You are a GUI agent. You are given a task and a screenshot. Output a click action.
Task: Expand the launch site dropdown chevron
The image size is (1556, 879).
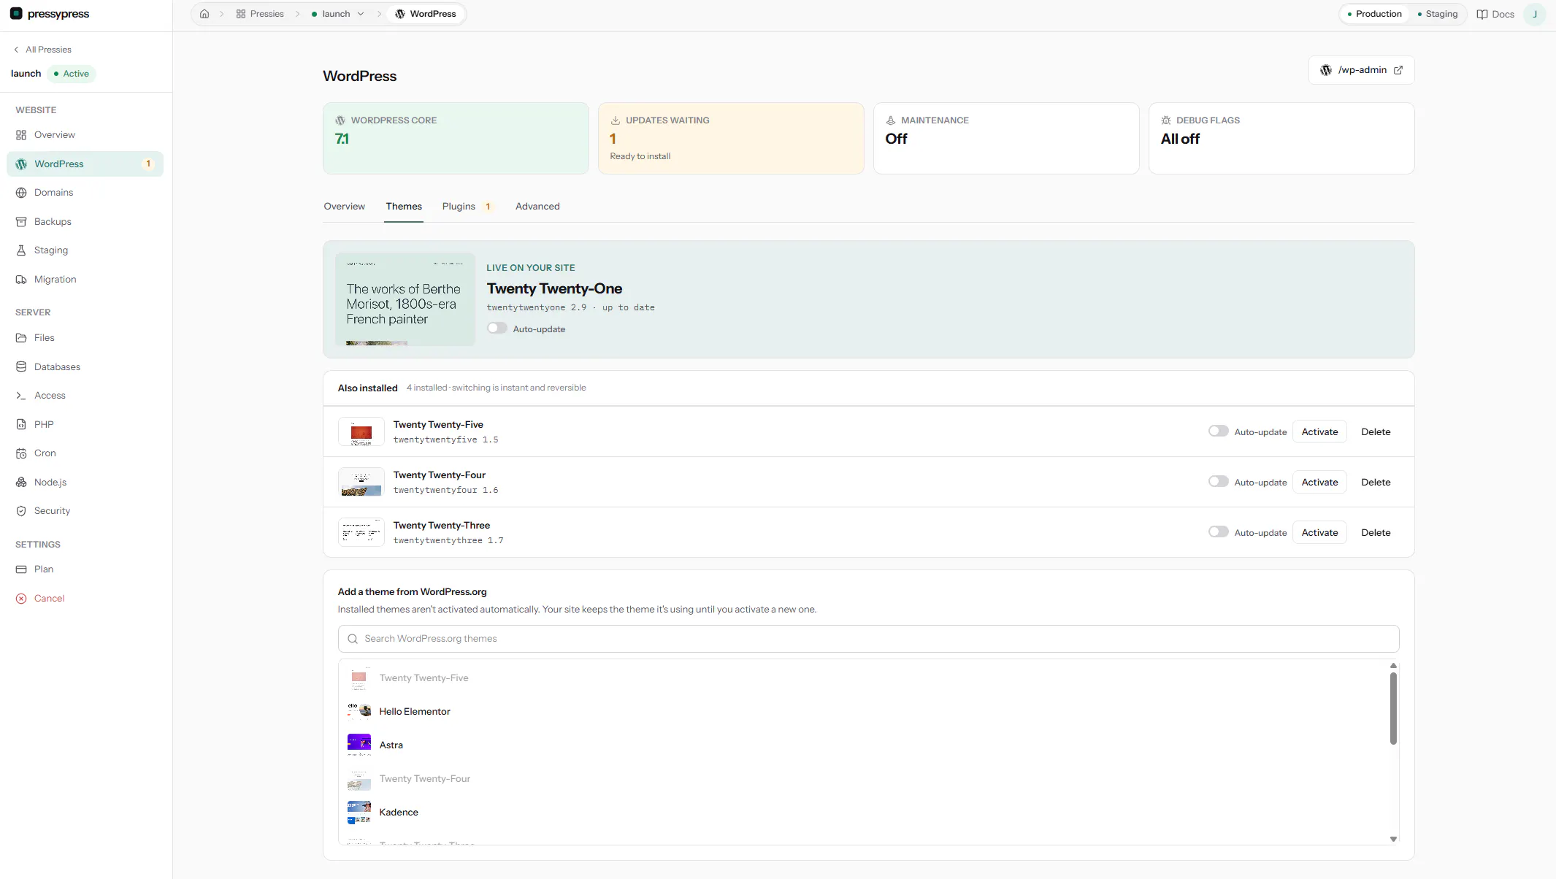pos(361,14)
